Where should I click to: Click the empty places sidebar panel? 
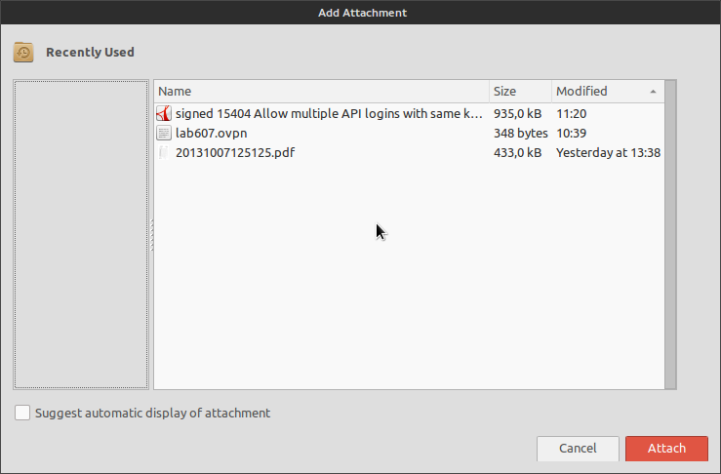(81, 234)
